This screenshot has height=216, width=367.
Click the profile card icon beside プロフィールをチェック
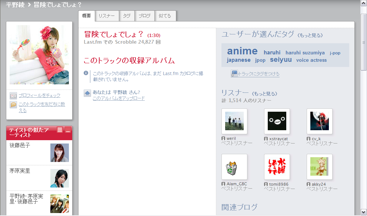pyautogui.click(x=13, y=96)
